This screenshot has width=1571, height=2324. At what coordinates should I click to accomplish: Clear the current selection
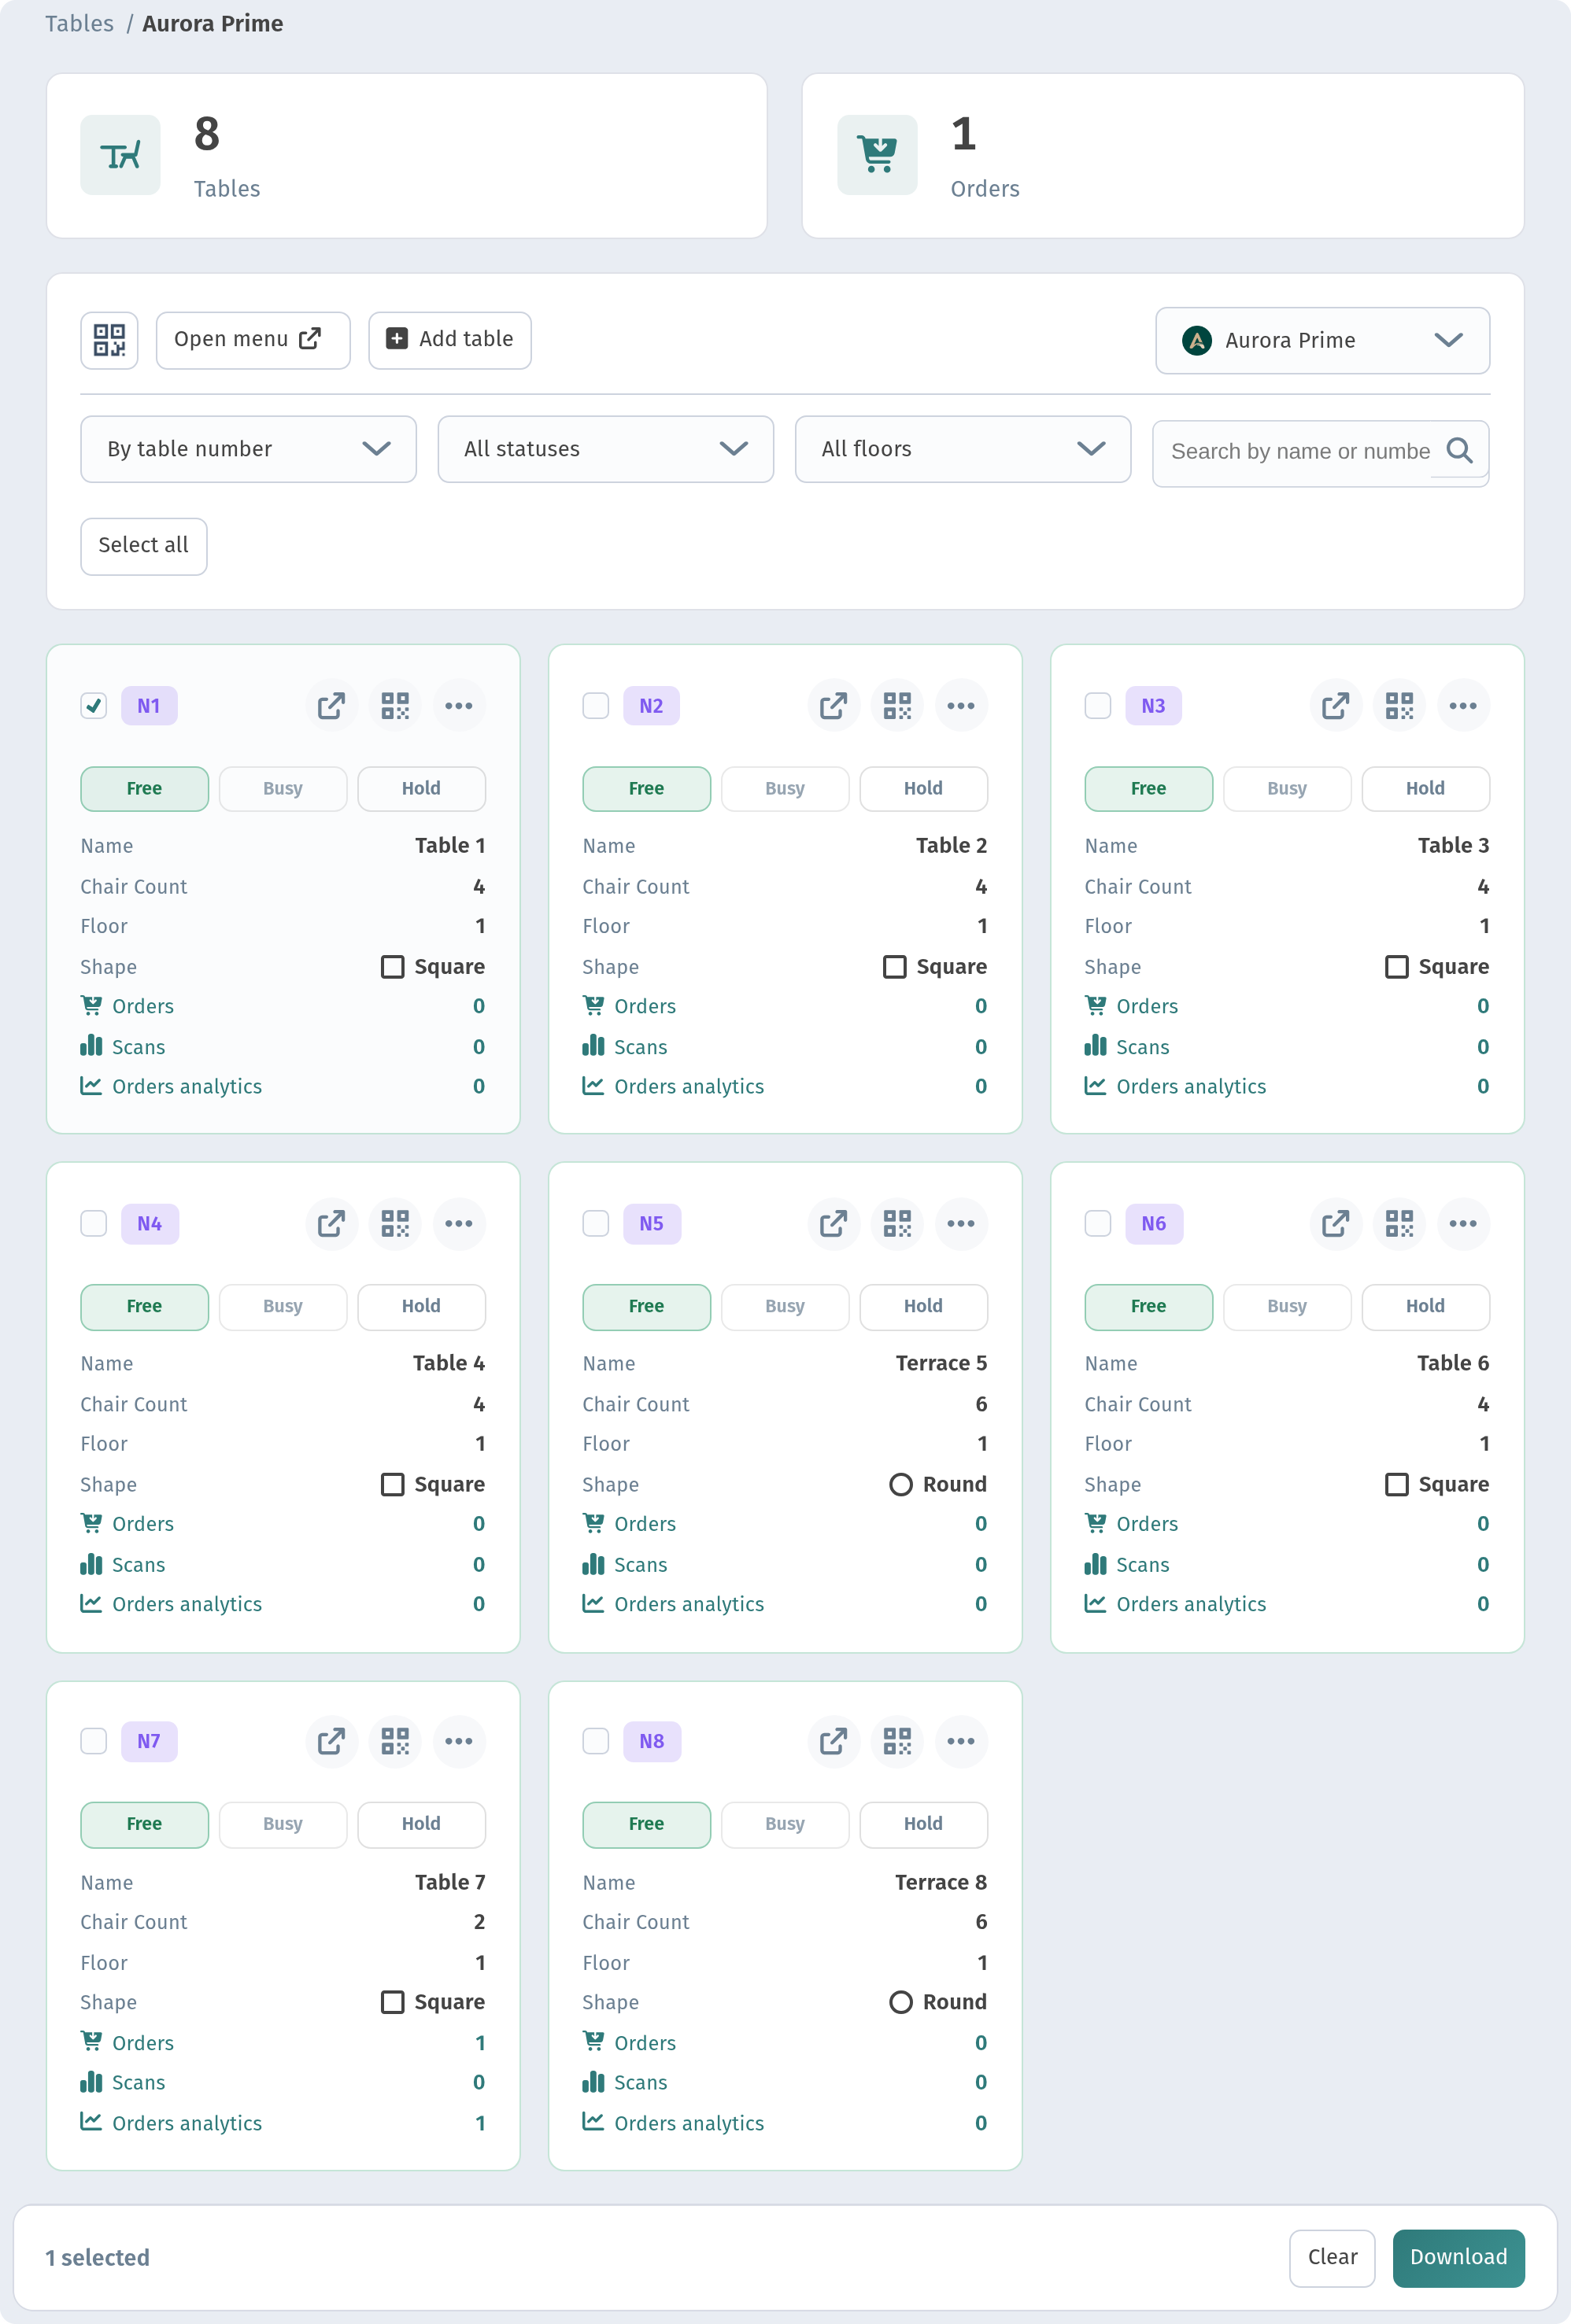point(1332,2258)
